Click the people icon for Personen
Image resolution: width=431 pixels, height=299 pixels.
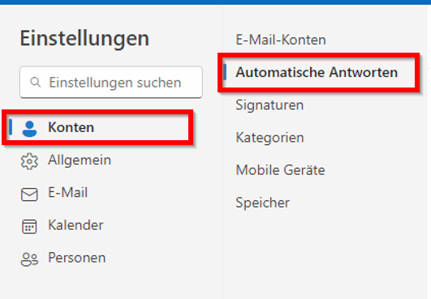[x=29, y=259]
